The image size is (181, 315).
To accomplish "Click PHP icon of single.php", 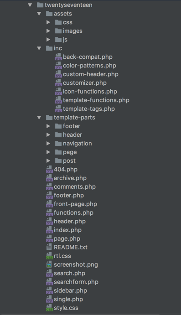I will coord(49,299).
